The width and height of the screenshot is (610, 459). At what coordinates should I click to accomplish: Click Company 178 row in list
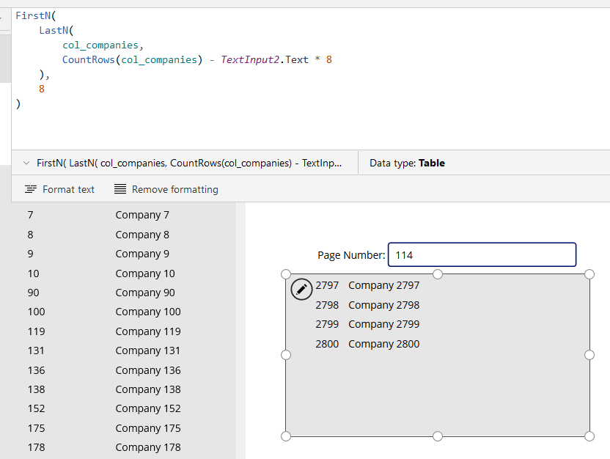click(x=147, y=447)
